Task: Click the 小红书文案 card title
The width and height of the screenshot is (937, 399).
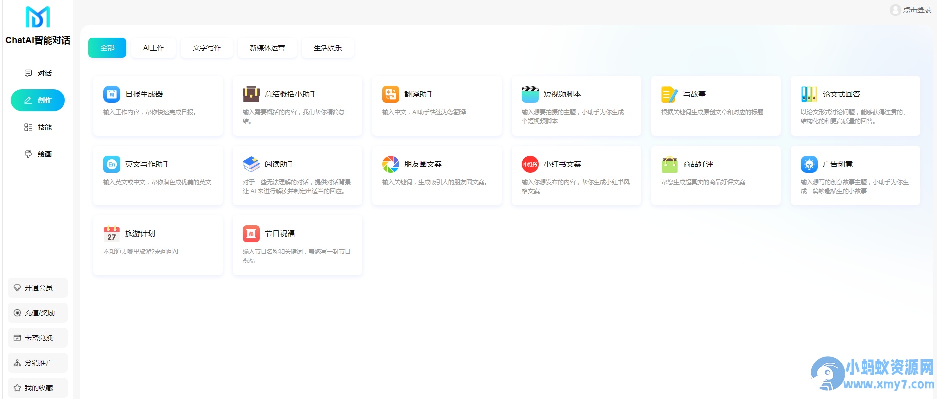Action: click(x=562, y=164)
